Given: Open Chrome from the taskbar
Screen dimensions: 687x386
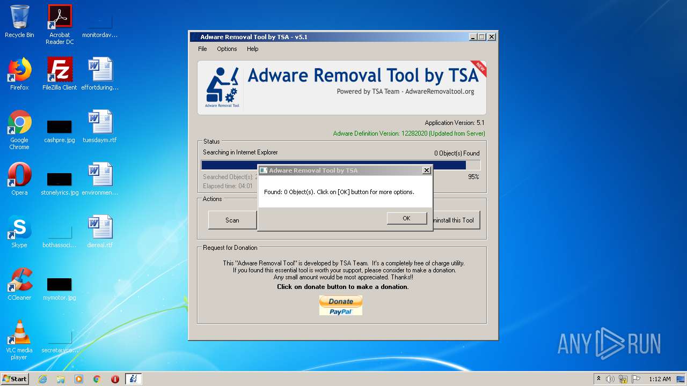Looking at the screenshot, I should click(97, 379).
